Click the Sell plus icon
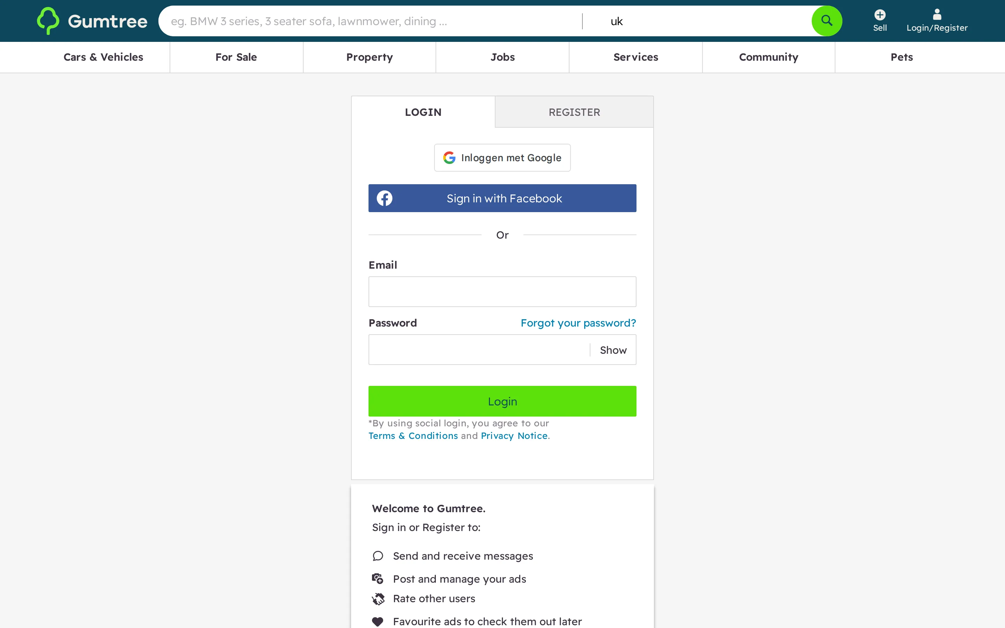The height and width of the screenshot is (628, 1005). pos(880,15)
